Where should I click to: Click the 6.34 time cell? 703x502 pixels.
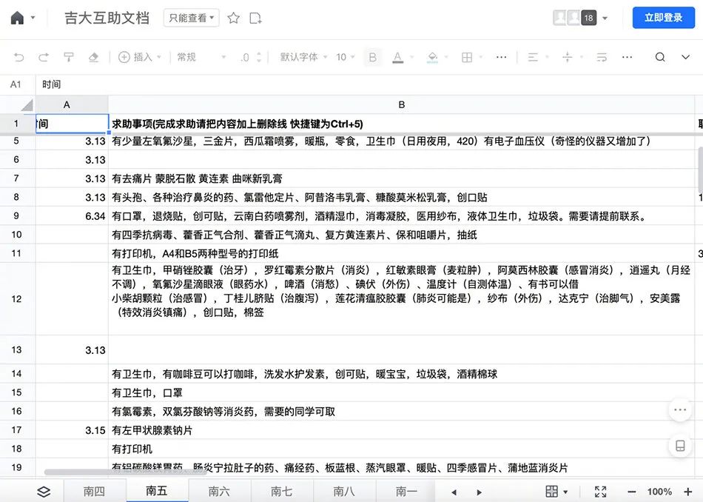pyautogui.click(x=72, y=216)
